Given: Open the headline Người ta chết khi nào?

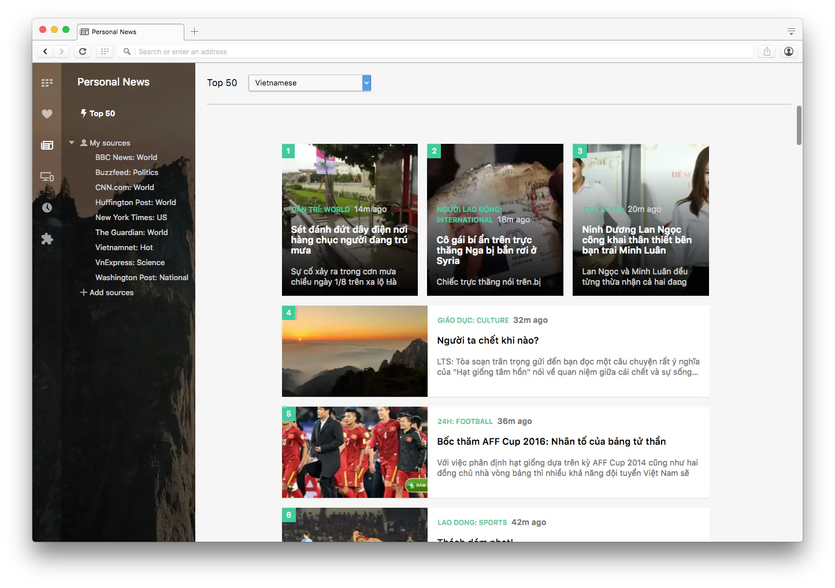Looking at the screenshot, I should tap(488, 340).
